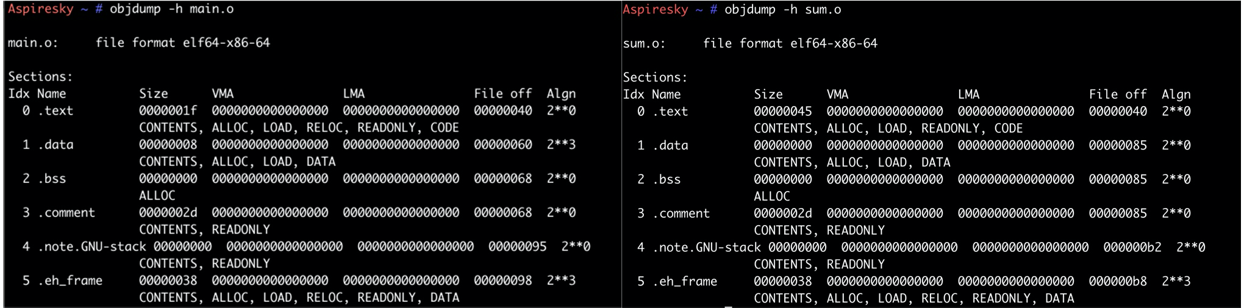This screenshot has height=308, width=1244.
Task: Select '.data' section name in sum.o output
Action: coord(670,146)
